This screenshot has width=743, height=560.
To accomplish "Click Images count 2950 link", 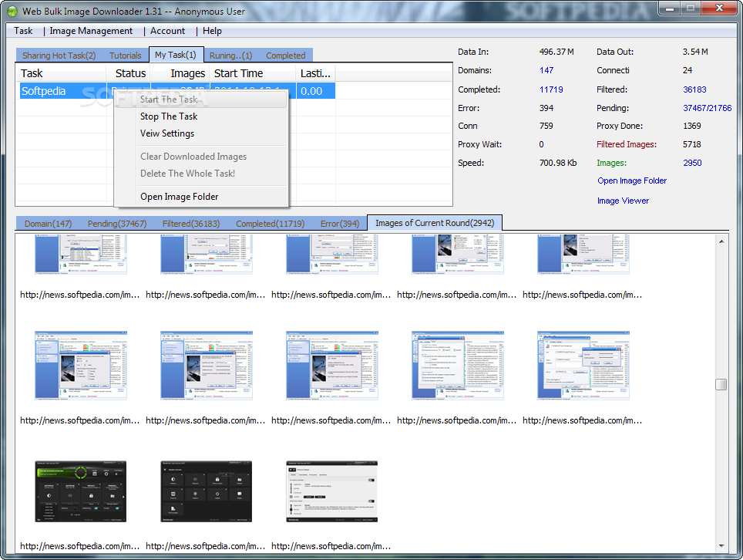I will pos(692,163).
